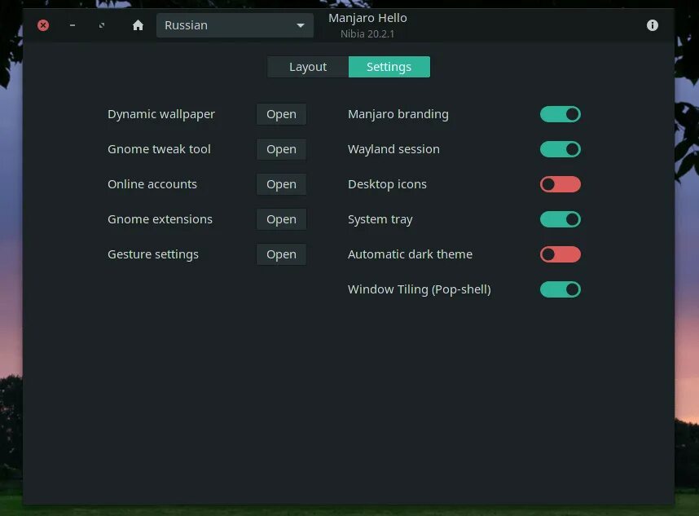Screen dimensions: 699x516
Task: Click the Dynamic wallpaper label
Action: point(161,115)
